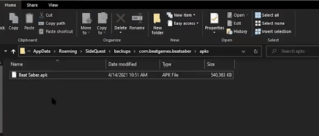Viewport: 319px width, 136px height.
Task: Click the Search apks field
Action: (x=293, y=51)
